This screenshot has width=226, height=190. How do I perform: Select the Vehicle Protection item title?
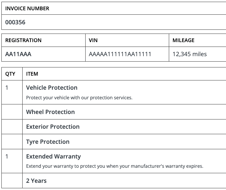click(x=52, y=88)
